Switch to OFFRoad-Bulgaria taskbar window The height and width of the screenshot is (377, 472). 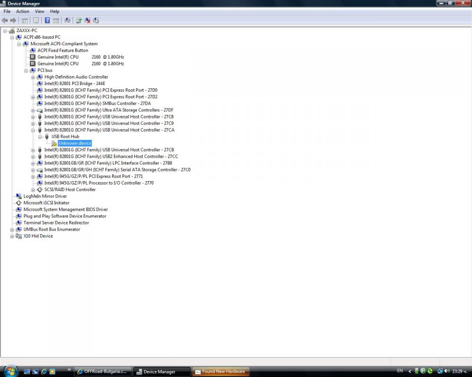(103, 372)
